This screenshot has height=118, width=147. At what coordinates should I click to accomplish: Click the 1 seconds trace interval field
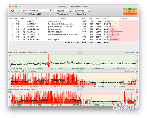point(62,11)
